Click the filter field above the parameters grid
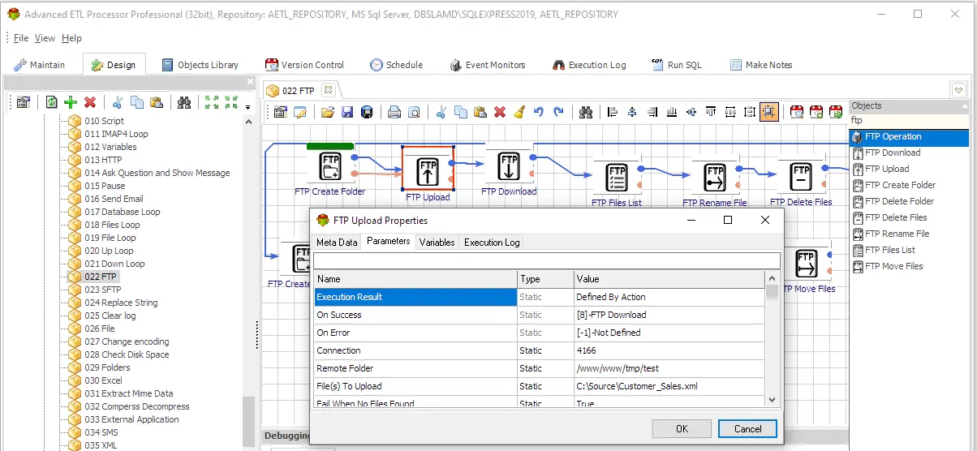This screenshot has width=977, height=451. [547, 260]
